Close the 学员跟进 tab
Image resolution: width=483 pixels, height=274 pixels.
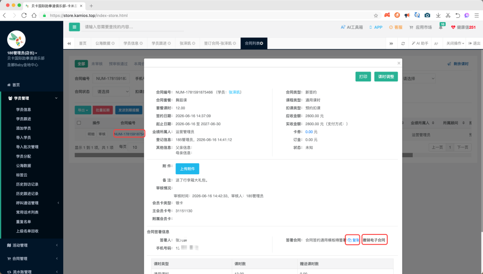click(169, 43)
